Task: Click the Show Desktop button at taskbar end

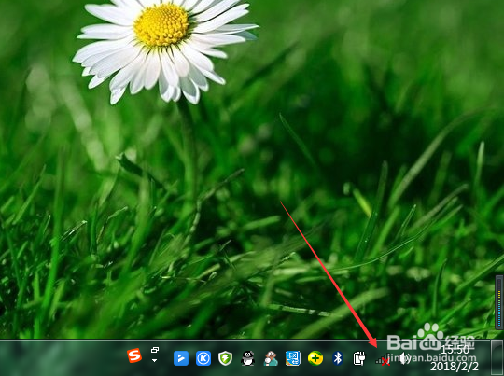Action: pos(497,357)
